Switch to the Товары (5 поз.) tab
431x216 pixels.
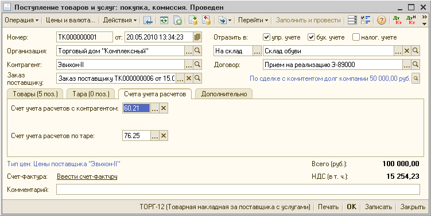[x=35, y=94]
